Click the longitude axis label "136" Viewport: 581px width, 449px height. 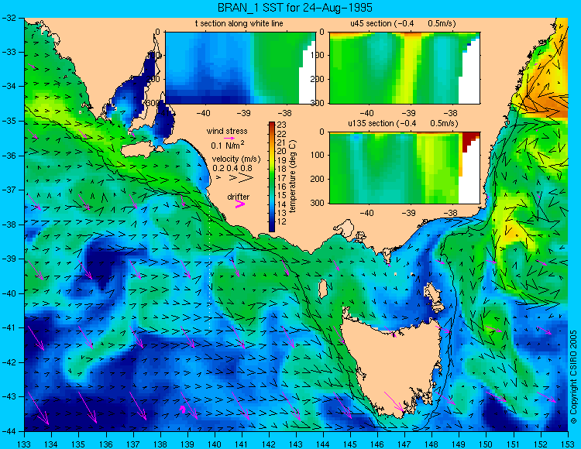click(105, 444)
